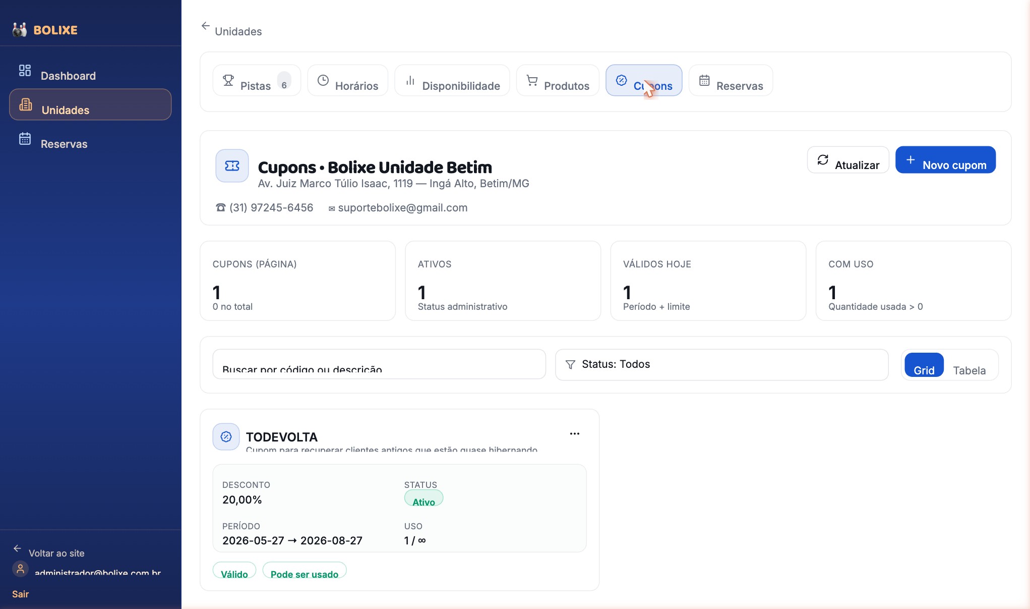Click the address Av. Juiz Marco Túlio Isaac
The height and width of the screenshot is (609, 1030).
click(x=393, y=184)
